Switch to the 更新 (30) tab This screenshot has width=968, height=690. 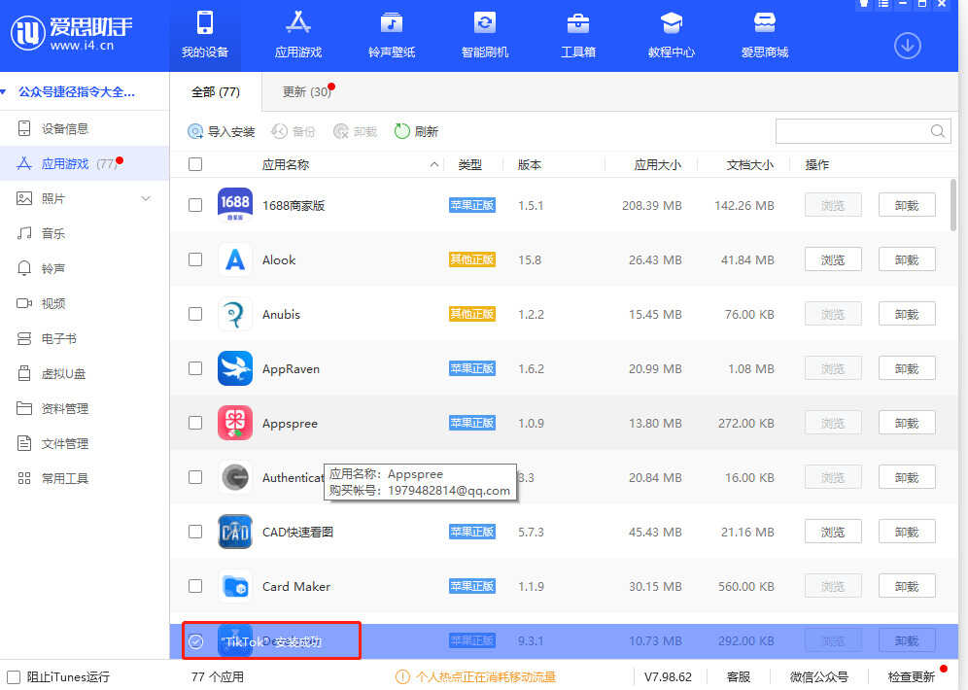pos(307,92)
